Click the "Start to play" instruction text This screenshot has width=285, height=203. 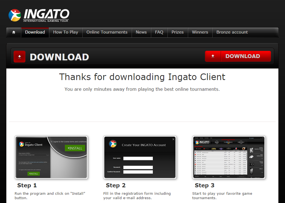tap(222, 196)
